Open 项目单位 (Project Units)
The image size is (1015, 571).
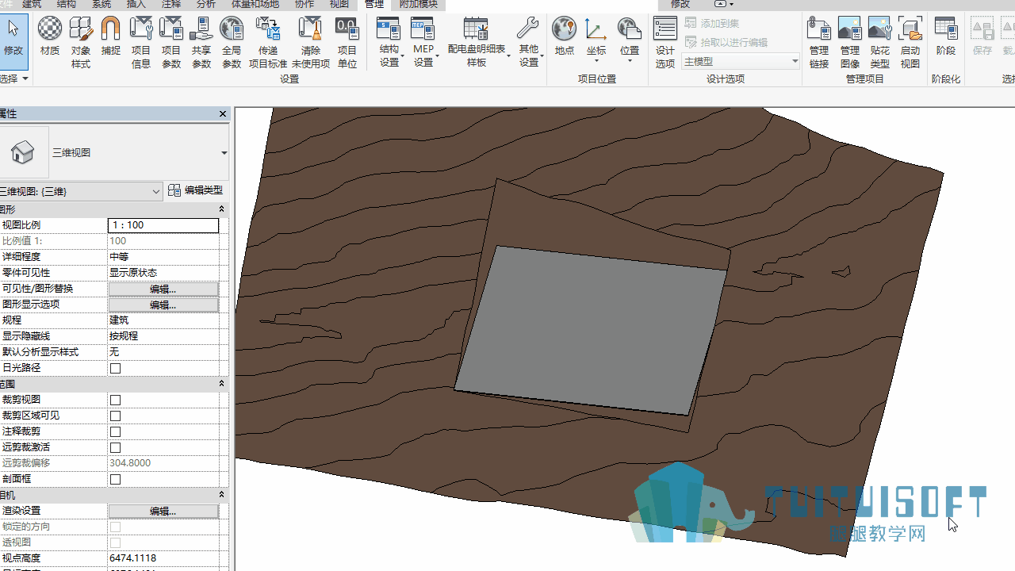tap(347, 43)
